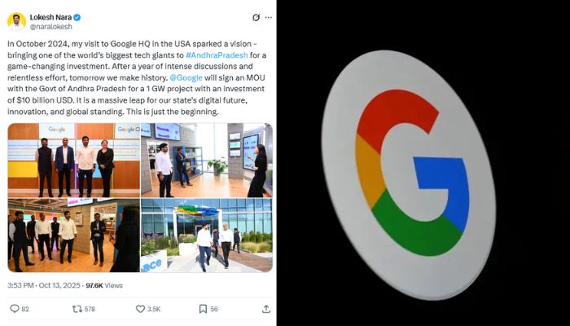Like the tweet with heart icon
This screenshot has height=326, width=570.
[140, 309]
